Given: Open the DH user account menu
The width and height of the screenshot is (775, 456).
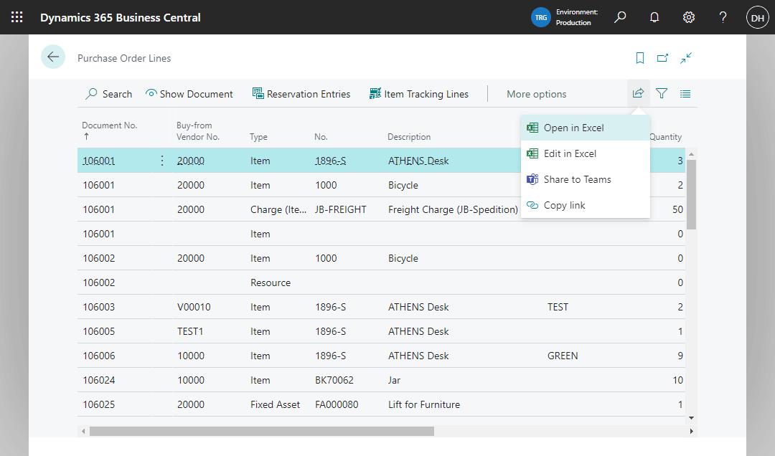Looking at the screenshot, I should [757, 17].
